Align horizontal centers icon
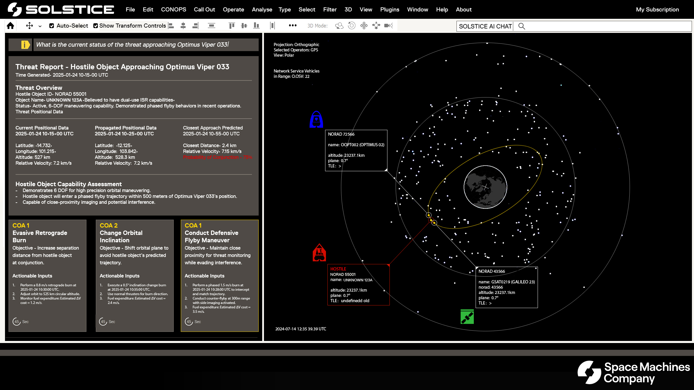The image size is (694, 390). pyautogui.click(x=183, y=26)
